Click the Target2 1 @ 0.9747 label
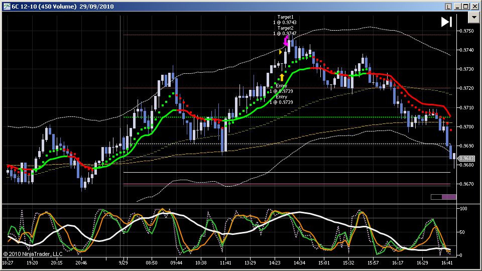This screenshot has height=271, width=482. [285, 31]
